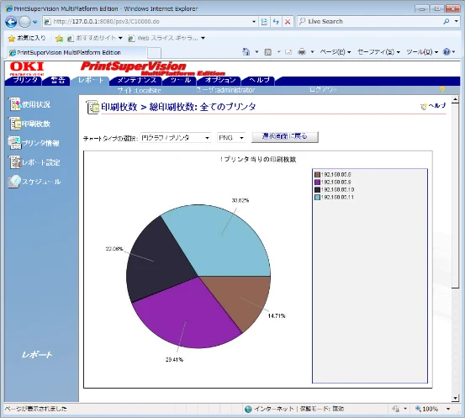Click the IE help question icon

point(447,52)
